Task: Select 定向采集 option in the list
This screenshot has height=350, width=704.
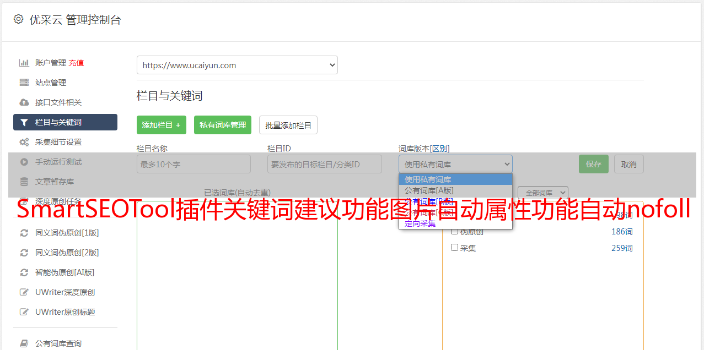Action: point(455,223)
